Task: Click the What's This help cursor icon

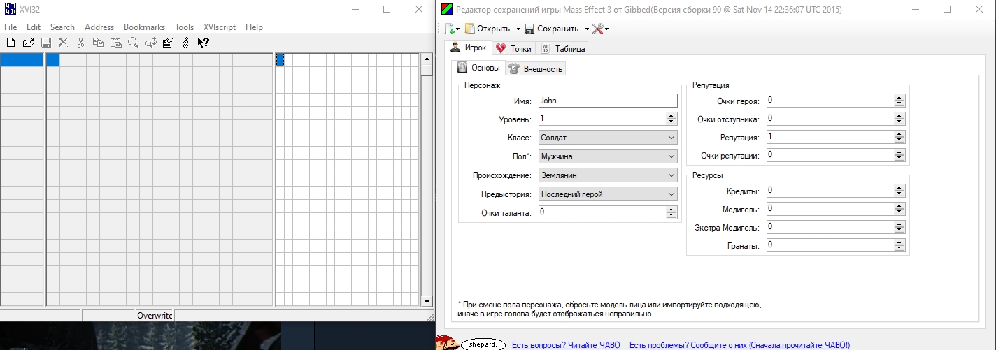Action: pos(203,43)
